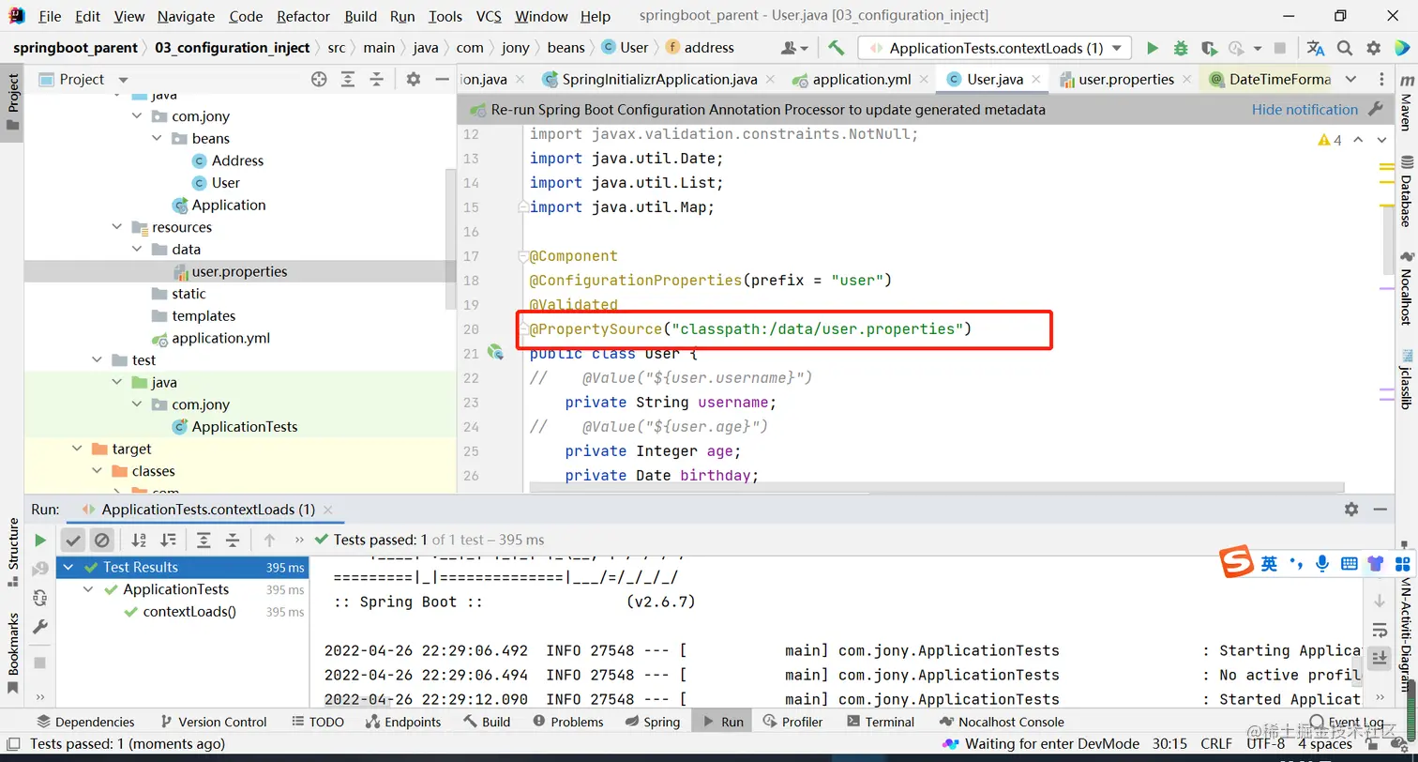
Task: Select application.yml in project tree
Action: [x=220, y=338]
